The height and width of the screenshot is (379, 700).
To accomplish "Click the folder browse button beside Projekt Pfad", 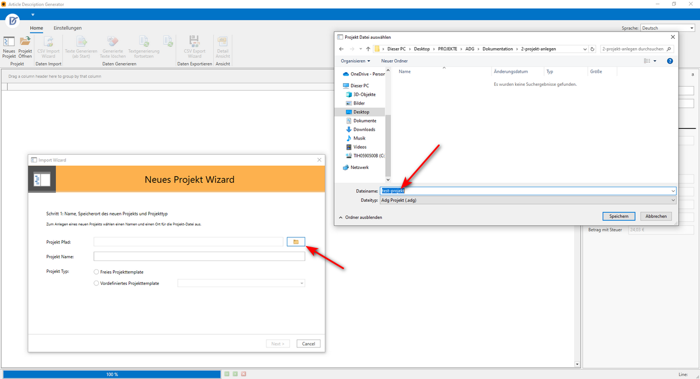I will pyautogui.click(x=296, y=242).
